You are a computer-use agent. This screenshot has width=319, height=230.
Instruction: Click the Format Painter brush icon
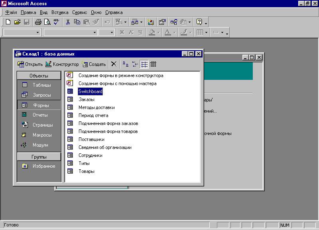point(96,22)
